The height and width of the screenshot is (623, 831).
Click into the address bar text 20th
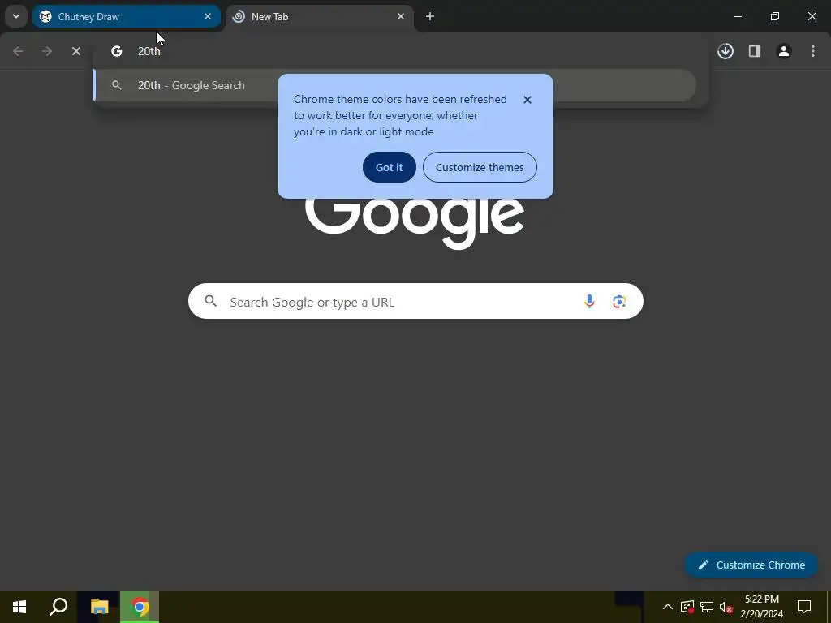point(149,51)
